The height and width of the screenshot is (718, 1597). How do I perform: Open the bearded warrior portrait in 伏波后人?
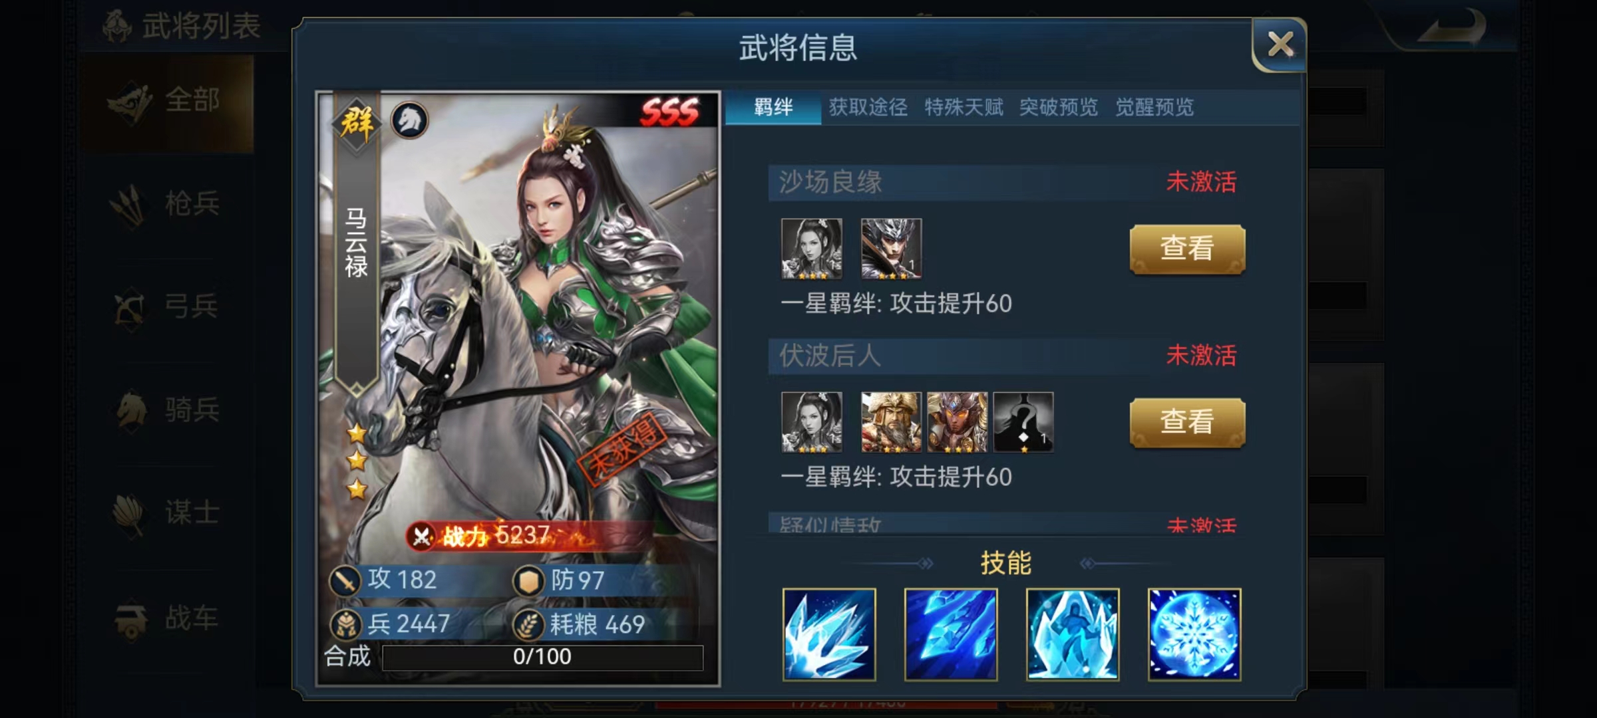[x=892, y=422]
